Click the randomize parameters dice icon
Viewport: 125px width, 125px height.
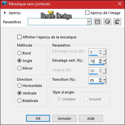tap(107, 22)
